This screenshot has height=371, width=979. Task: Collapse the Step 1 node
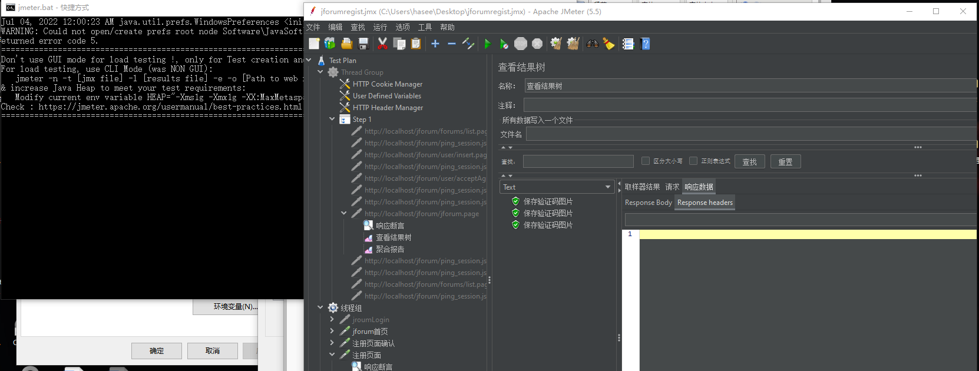coord(332,119)
